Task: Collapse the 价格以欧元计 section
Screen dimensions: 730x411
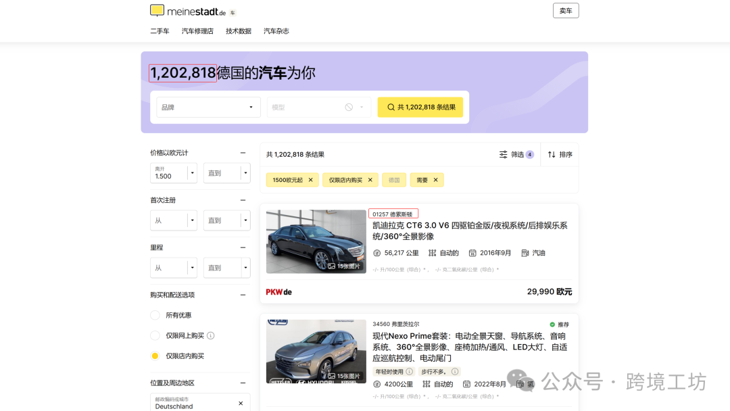Action: coord(244,153)
